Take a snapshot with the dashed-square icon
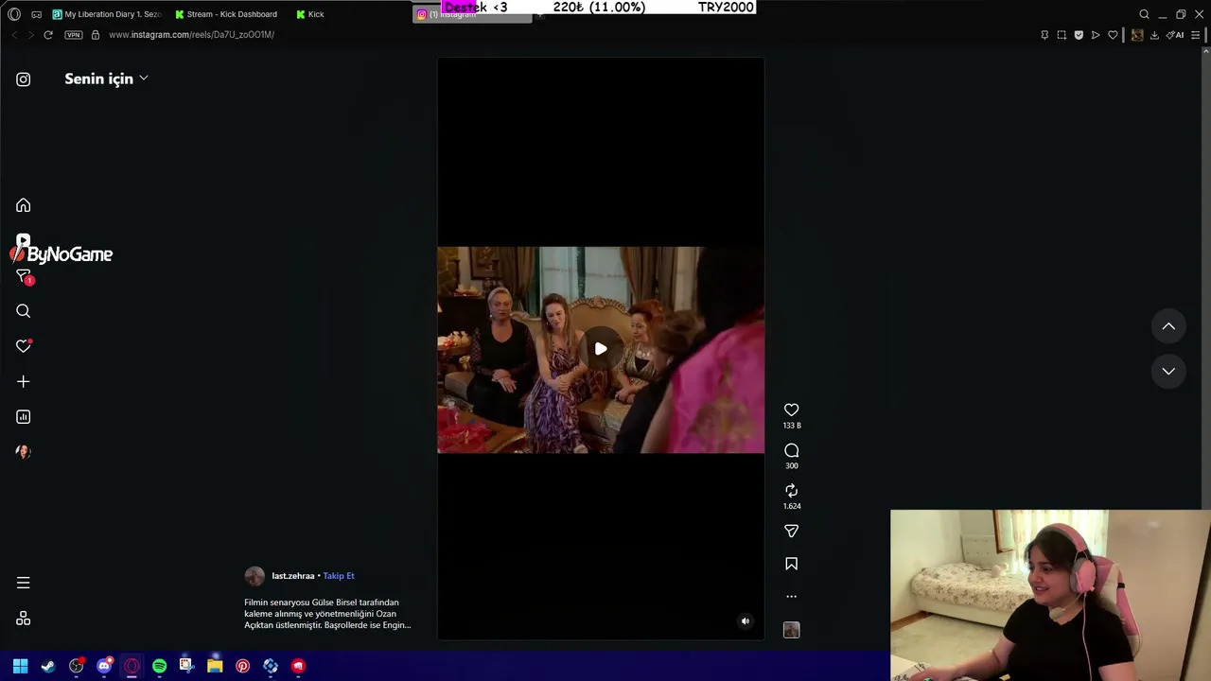Screen dimensions: 1211x681 [1062, 35]
